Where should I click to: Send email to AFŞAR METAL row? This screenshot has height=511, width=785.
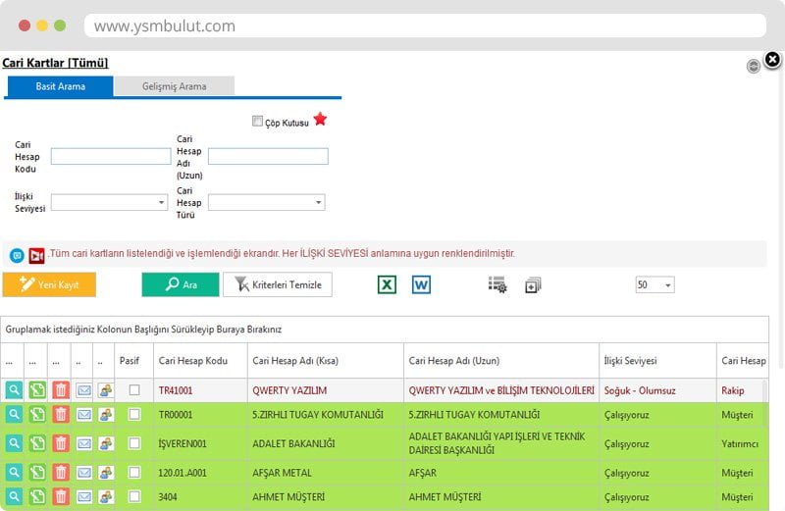pos(84,472)
